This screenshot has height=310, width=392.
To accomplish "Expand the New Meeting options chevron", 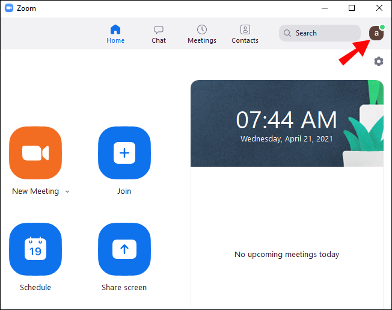I will tap(67, 191).
